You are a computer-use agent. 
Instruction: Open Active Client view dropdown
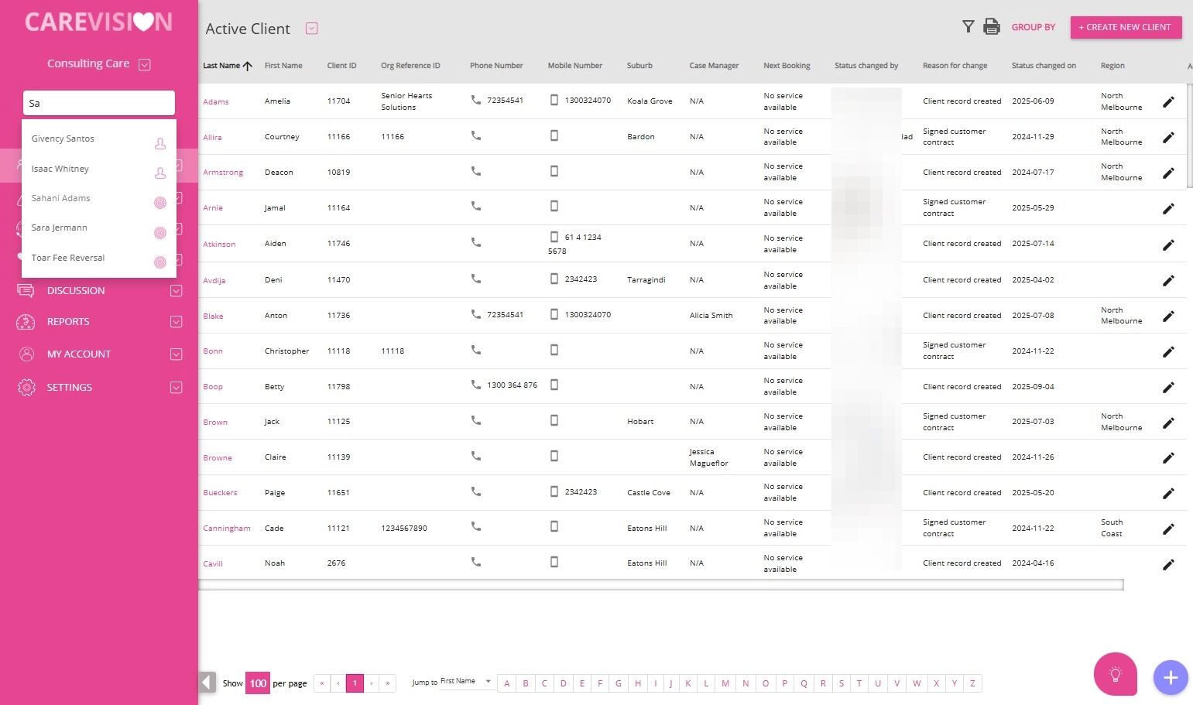click(x=312, y=29)
